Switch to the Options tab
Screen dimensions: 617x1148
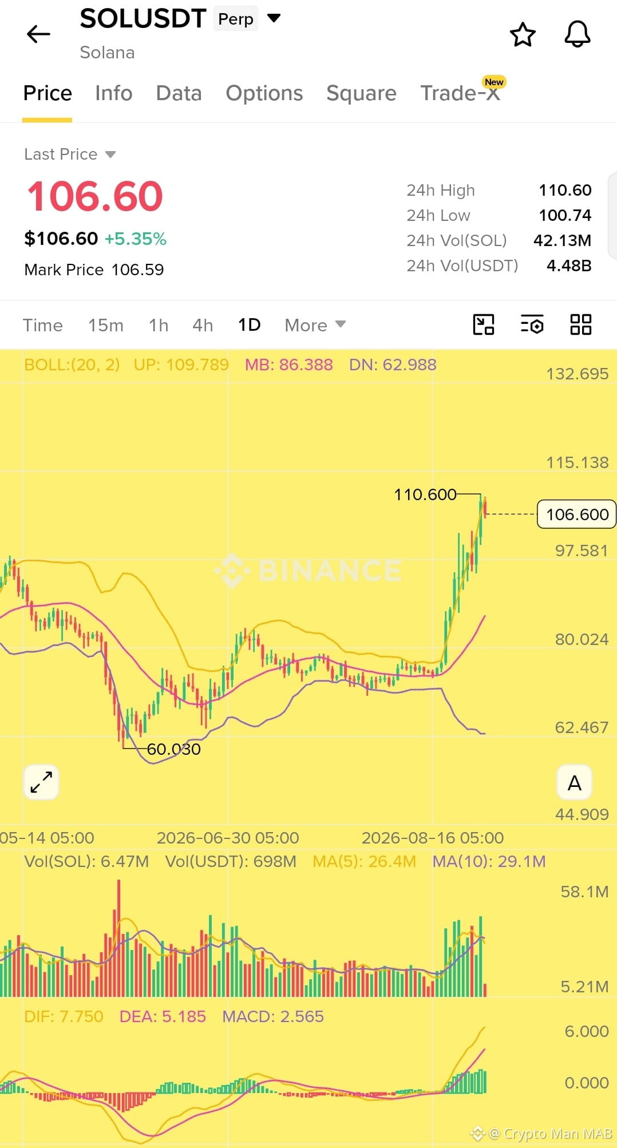[264, 93]
